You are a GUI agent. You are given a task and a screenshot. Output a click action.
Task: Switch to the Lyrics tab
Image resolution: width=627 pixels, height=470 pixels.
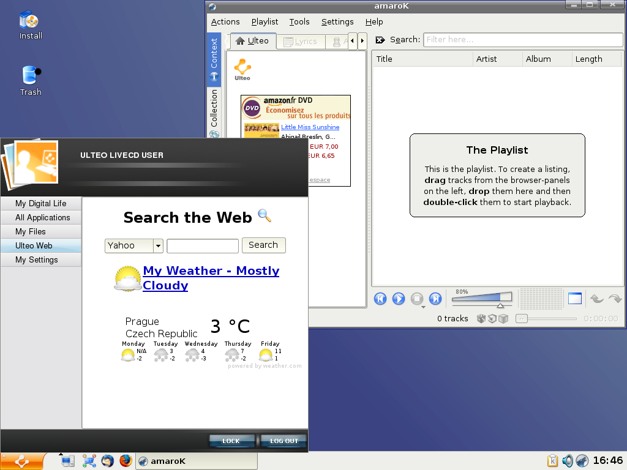tap(300, 42)
